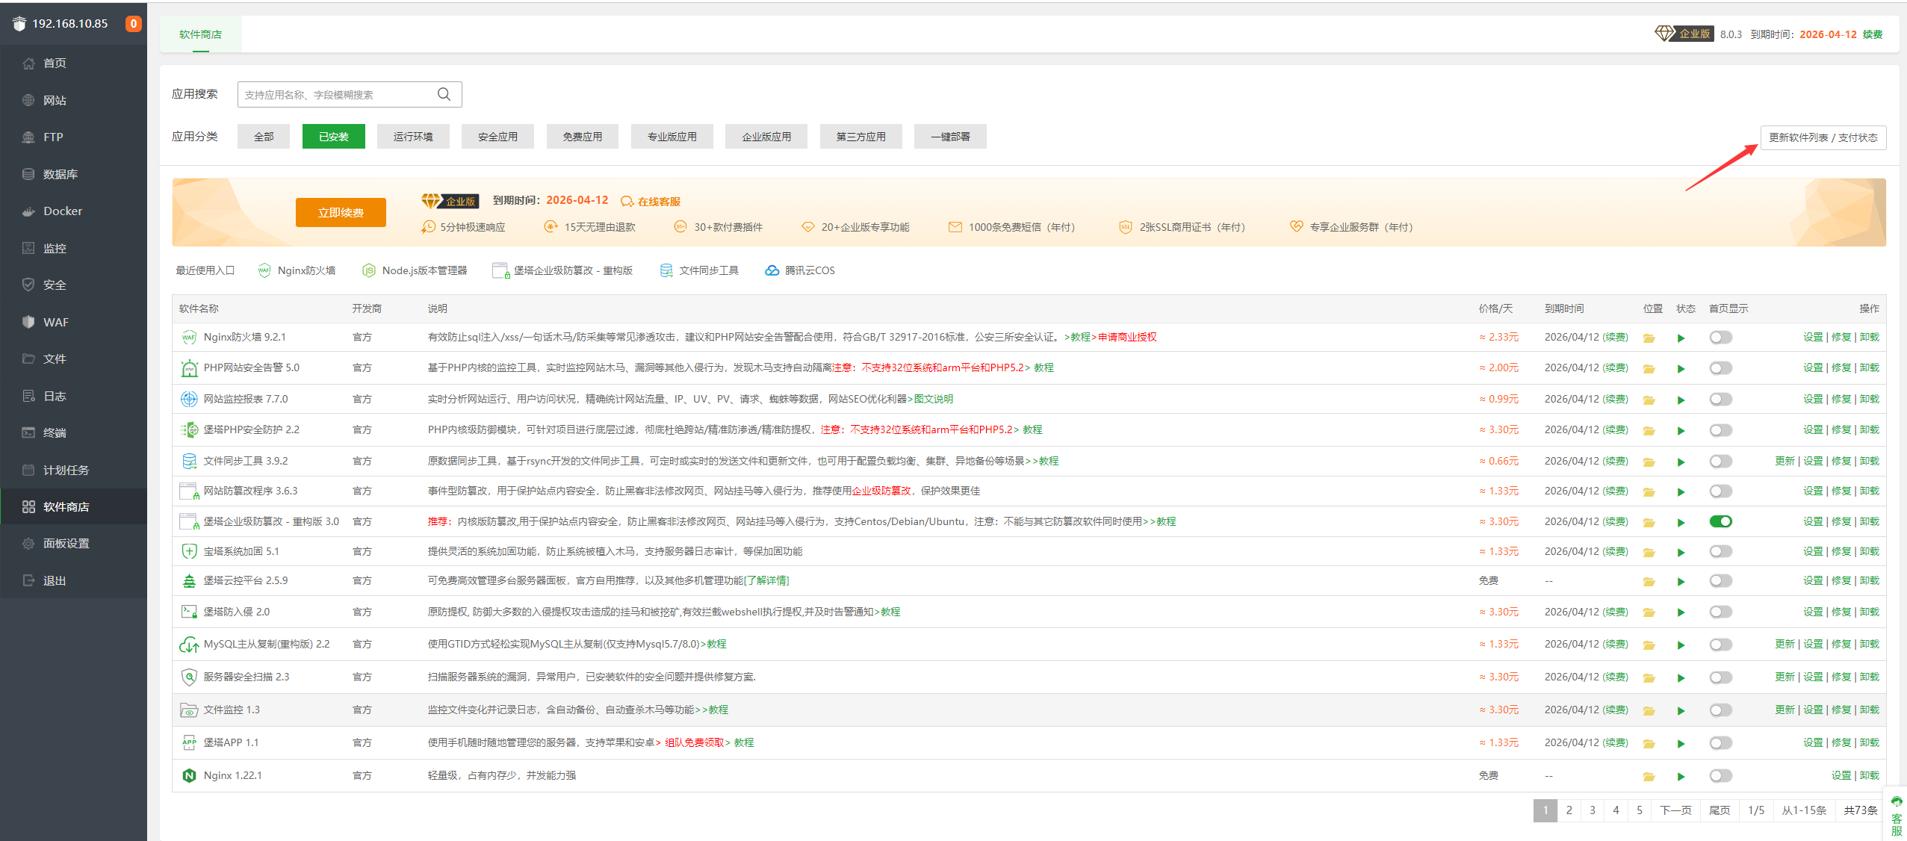The width and height of the screenshot is (1907, 841).
Task: Go to page 3 of the list
Action: tap(1593, 810)
